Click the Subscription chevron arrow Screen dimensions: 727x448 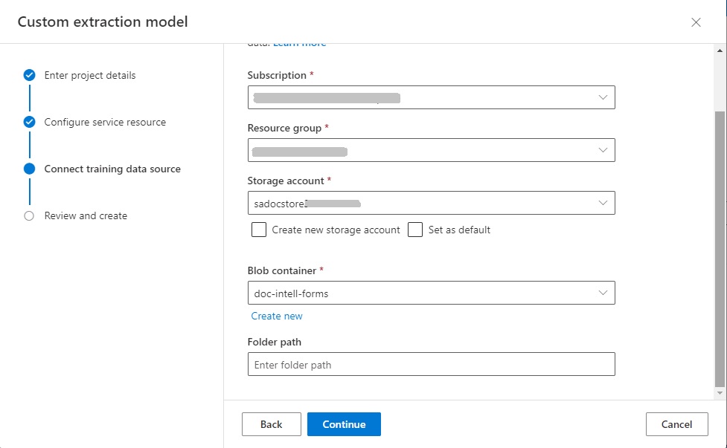tap(603, 97)
